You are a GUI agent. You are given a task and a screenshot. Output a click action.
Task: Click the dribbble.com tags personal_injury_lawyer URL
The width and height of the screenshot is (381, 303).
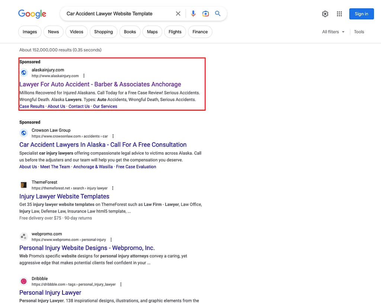click(x=74, y=284)
